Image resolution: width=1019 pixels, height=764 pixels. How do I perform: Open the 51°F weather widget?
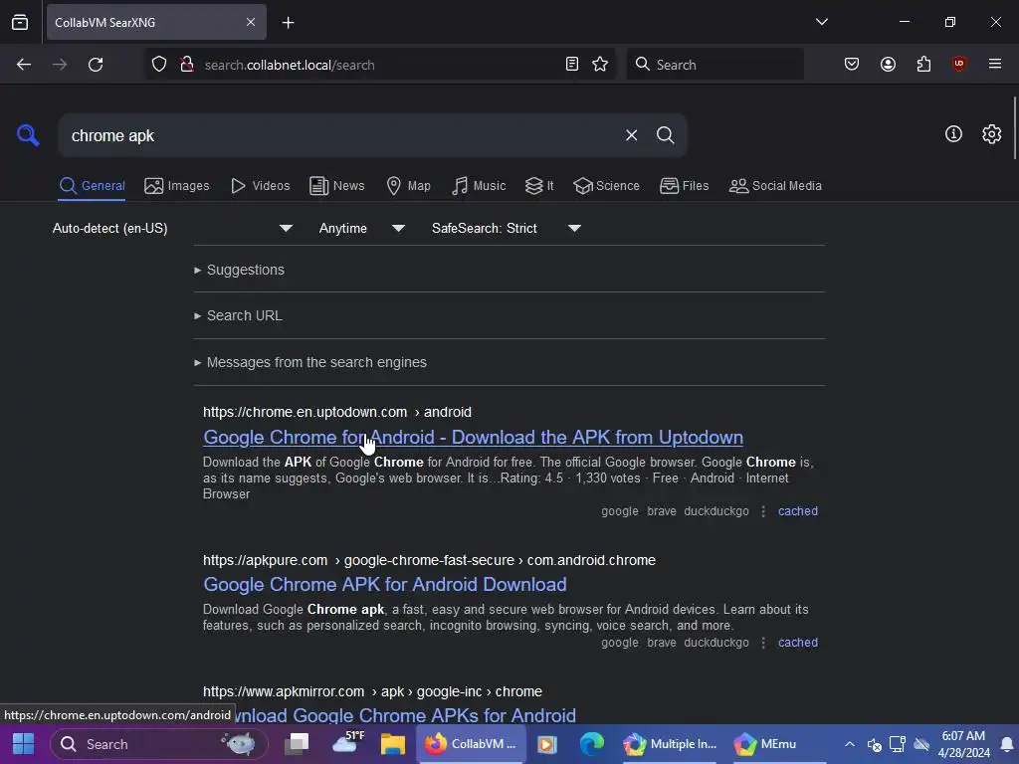coord(347,742)
